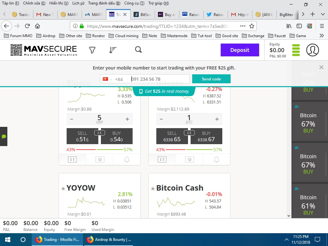The height and width of the screenshot is (246, 328).
Task: Go to Firefox home page
Action: pyautogui.click(x=37, y=26)
